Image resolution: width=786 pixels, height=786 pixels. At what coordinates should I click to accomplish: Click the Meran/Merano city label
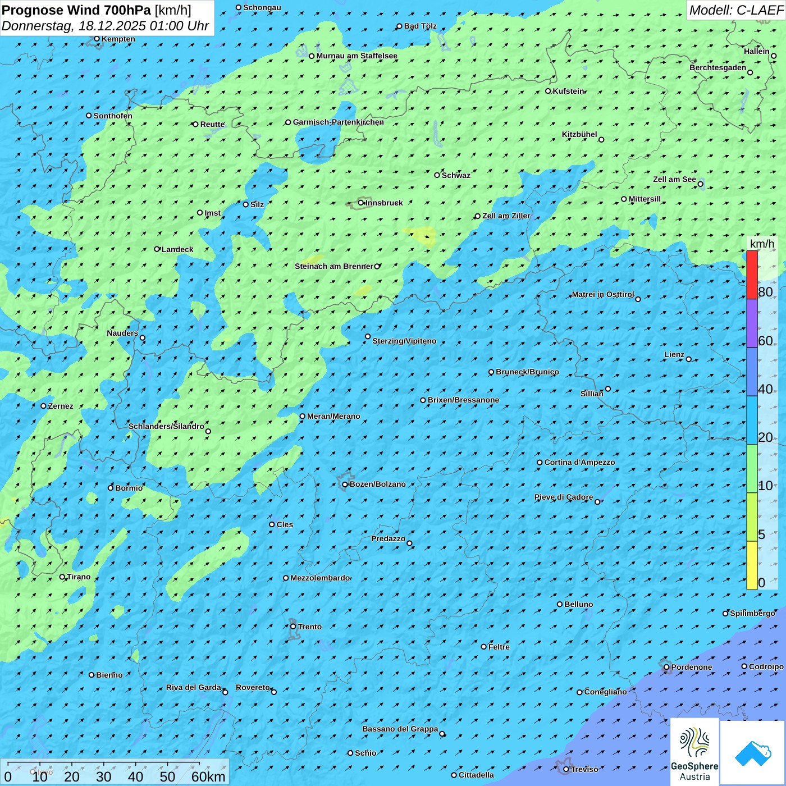(x=333, y=416)
